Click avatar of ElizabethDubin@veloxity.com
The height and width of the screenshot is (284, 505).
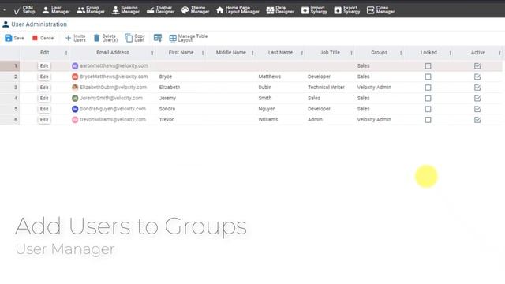tap(75, 88)
